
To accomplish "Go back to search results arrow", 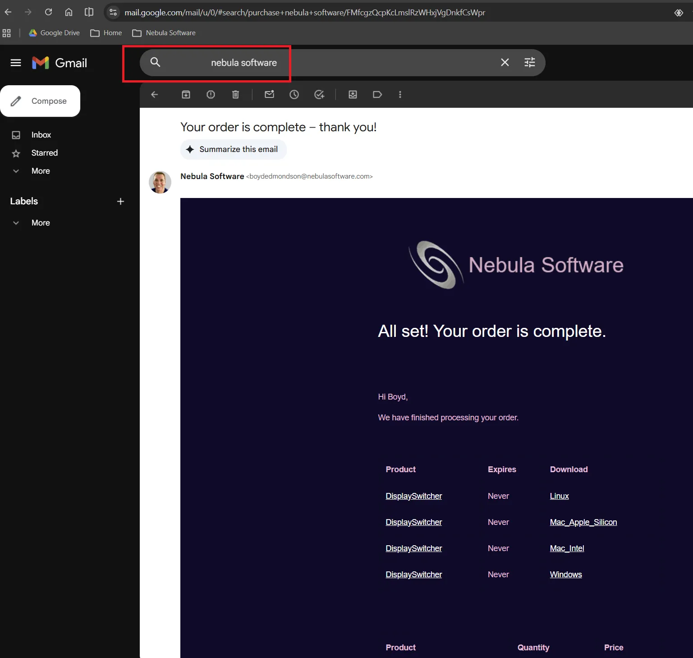I will click(154, 95).
